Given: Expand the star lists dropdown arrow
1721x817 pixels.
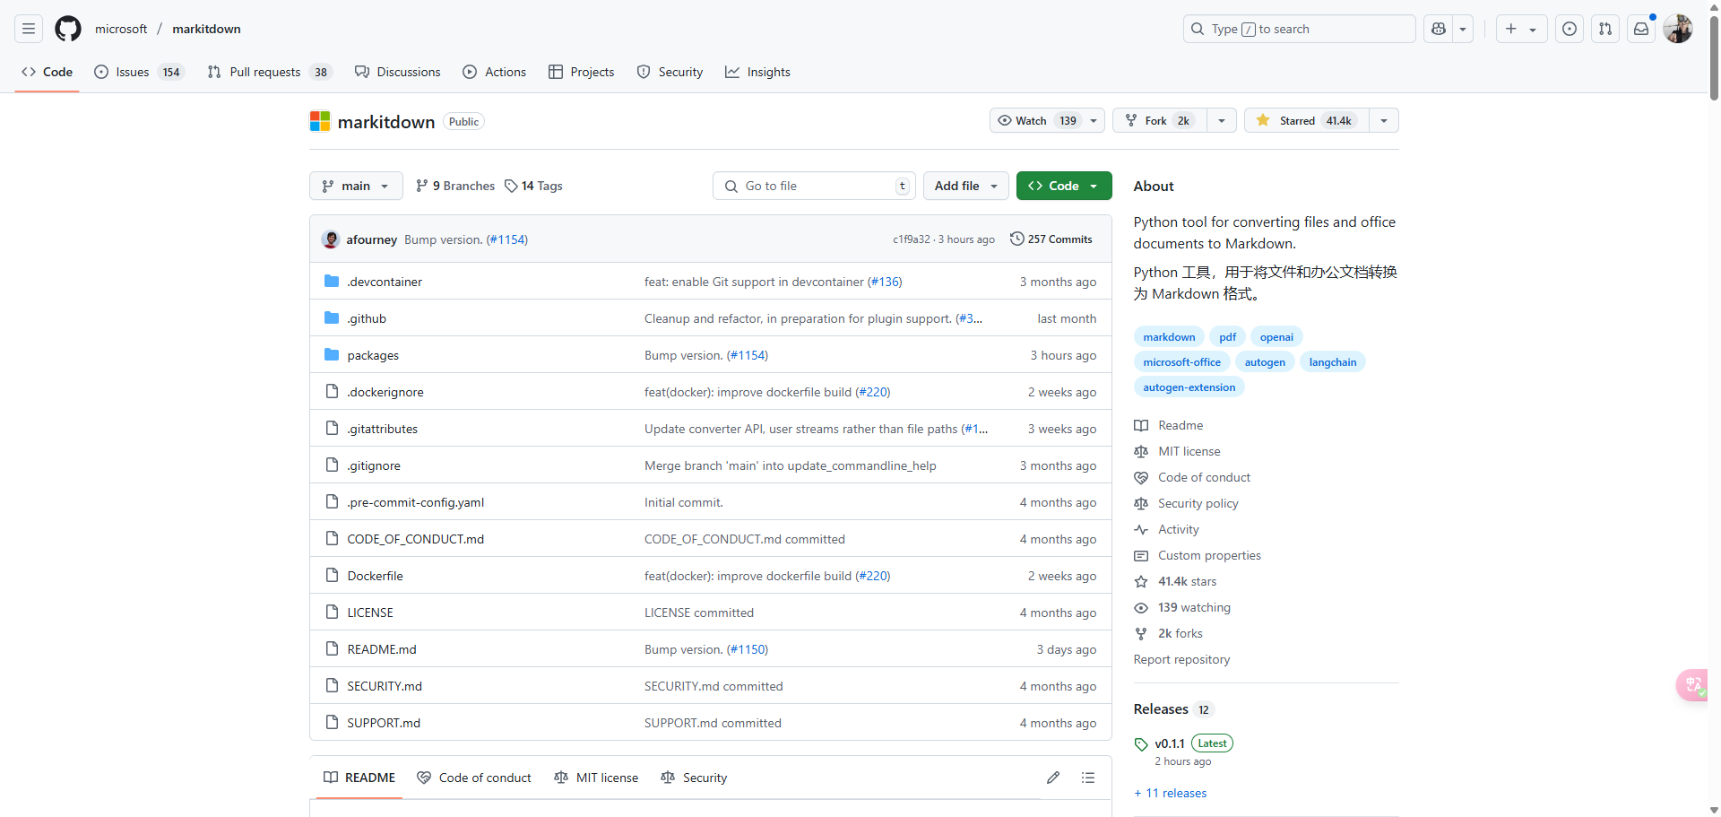Looking at the screenshot, I should pos(1384,120).
